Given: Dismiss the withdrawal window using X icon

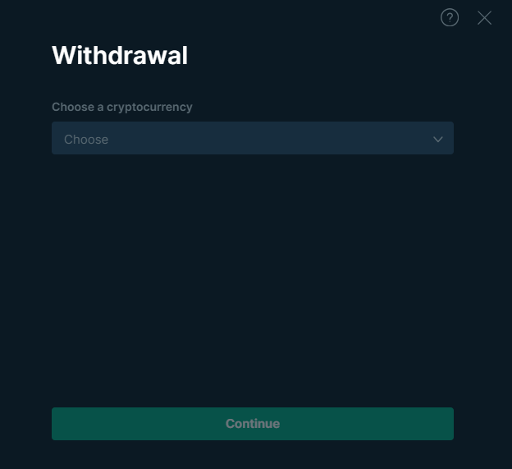Looking at the screenshot, I should 485,17.
